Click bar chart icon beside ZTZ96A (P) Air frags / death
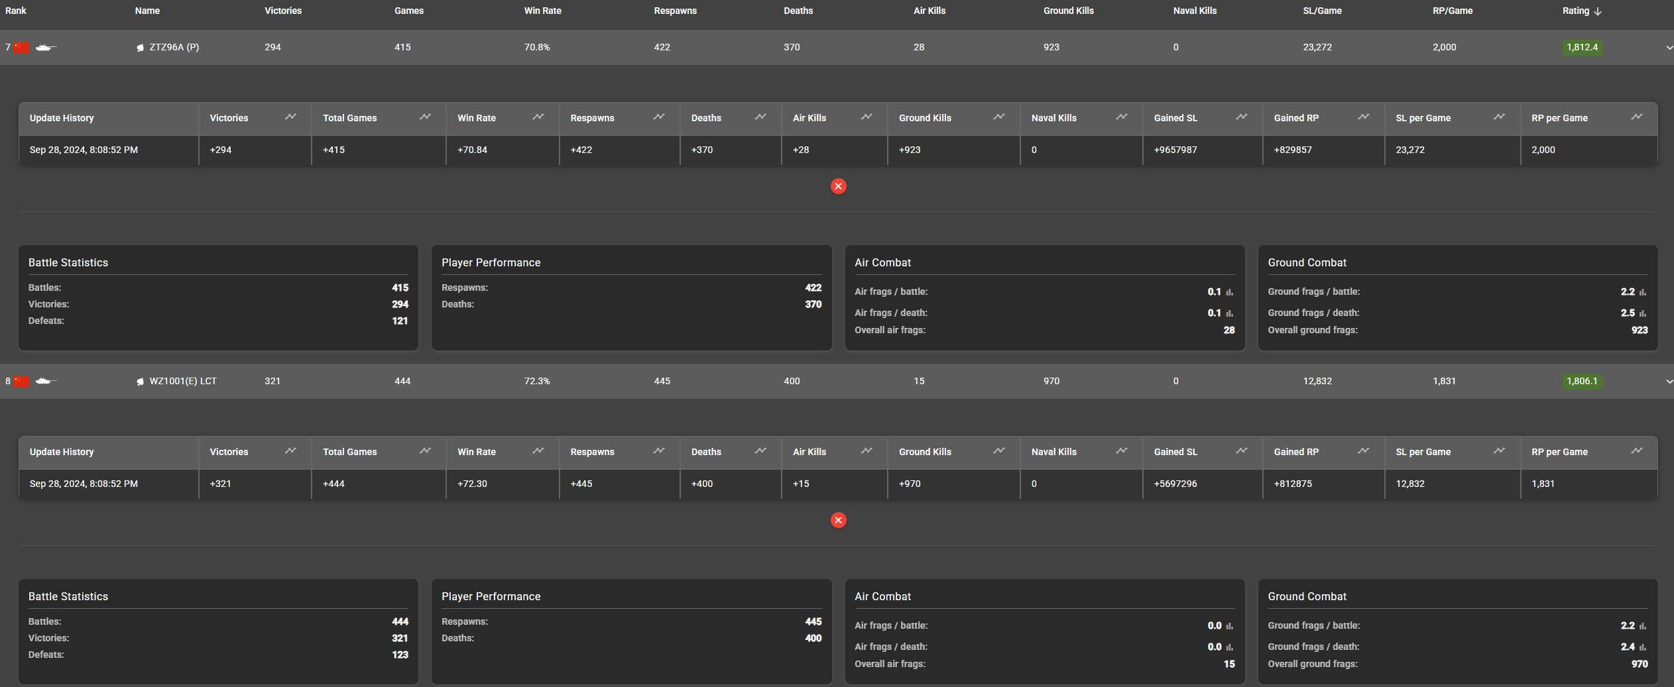Viewport: 1674px width, 687px height. coord(1229,313)
